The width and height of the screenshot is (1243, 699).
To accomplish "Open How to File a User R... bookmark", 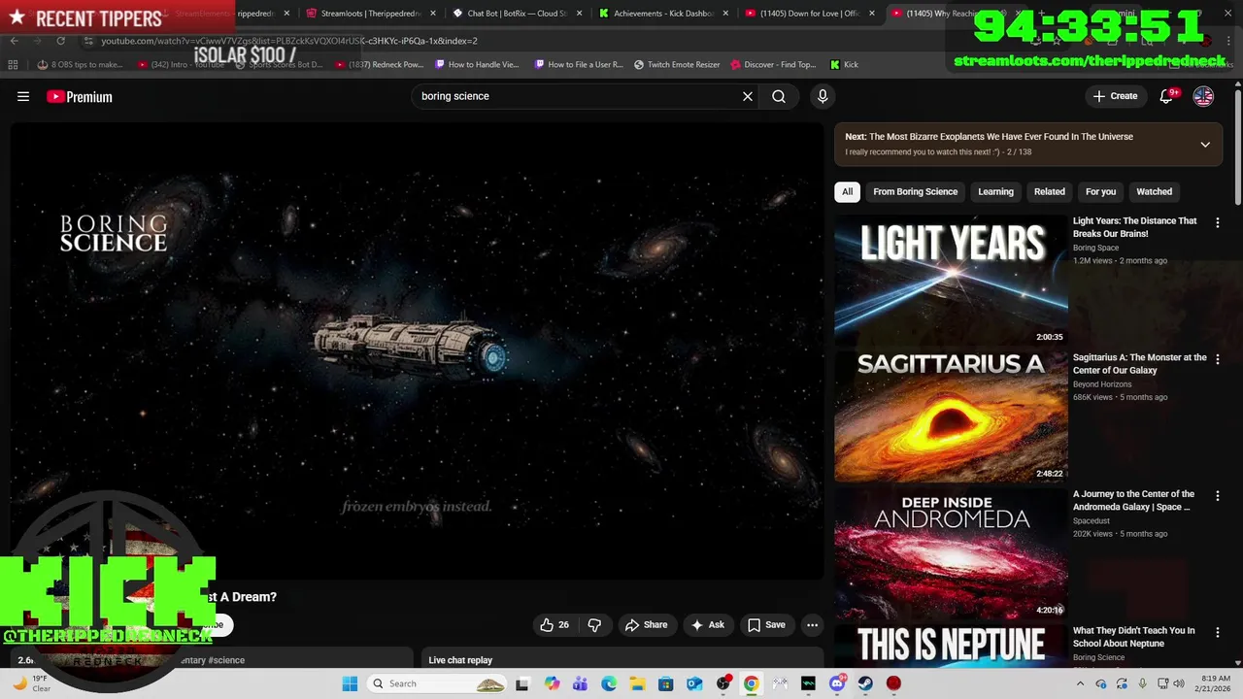I will 578,64.
